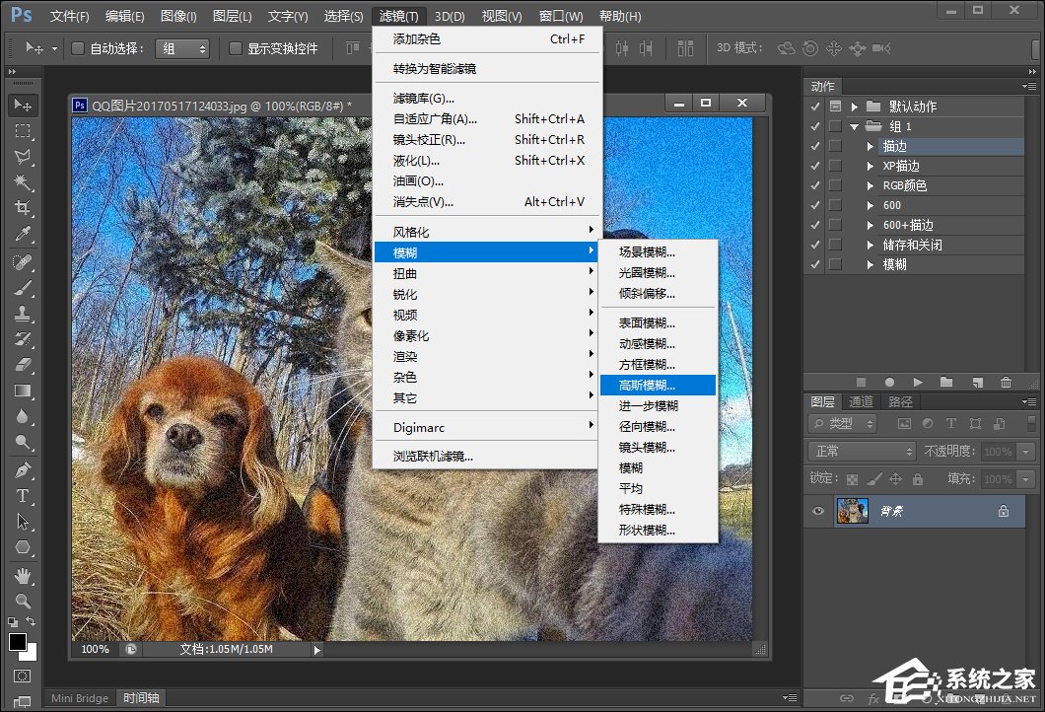
Task: Hide the 背景 layer visibility eye
Action: [818, 511]
